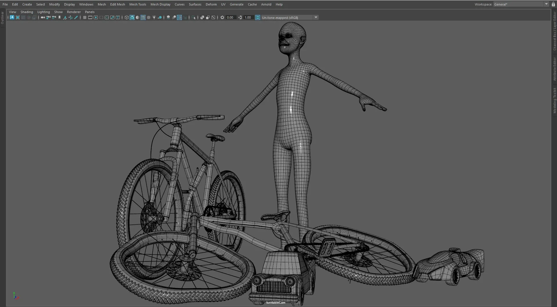Toggle the viewport grid icon
This screenshot has height=307, width=557.
click(x=85, y=17)
